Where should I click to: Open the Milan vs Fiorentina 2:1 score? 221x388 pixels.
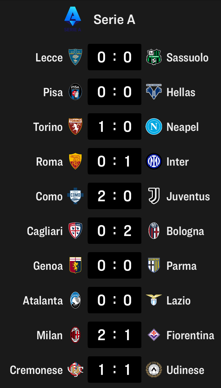click(114, 335)
